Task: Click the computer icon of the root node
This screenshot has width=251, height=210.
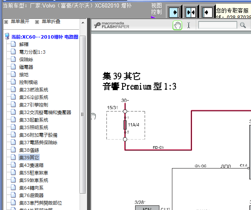Action: tap(7, 36)
